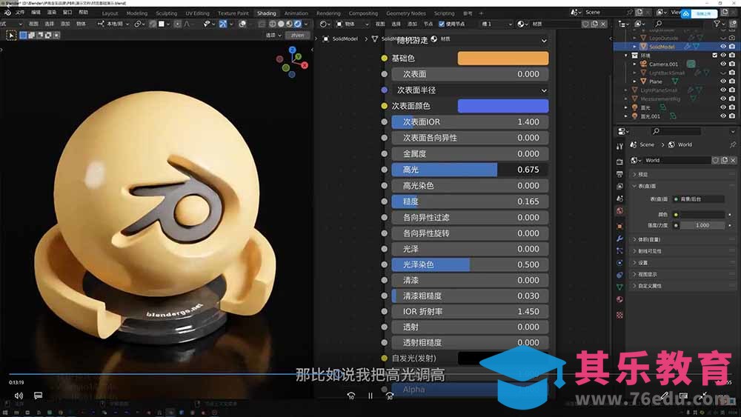Disable Camera.001 render camera icon
Image resolution: width=741 pixels, height=417 pixels.
732,64
